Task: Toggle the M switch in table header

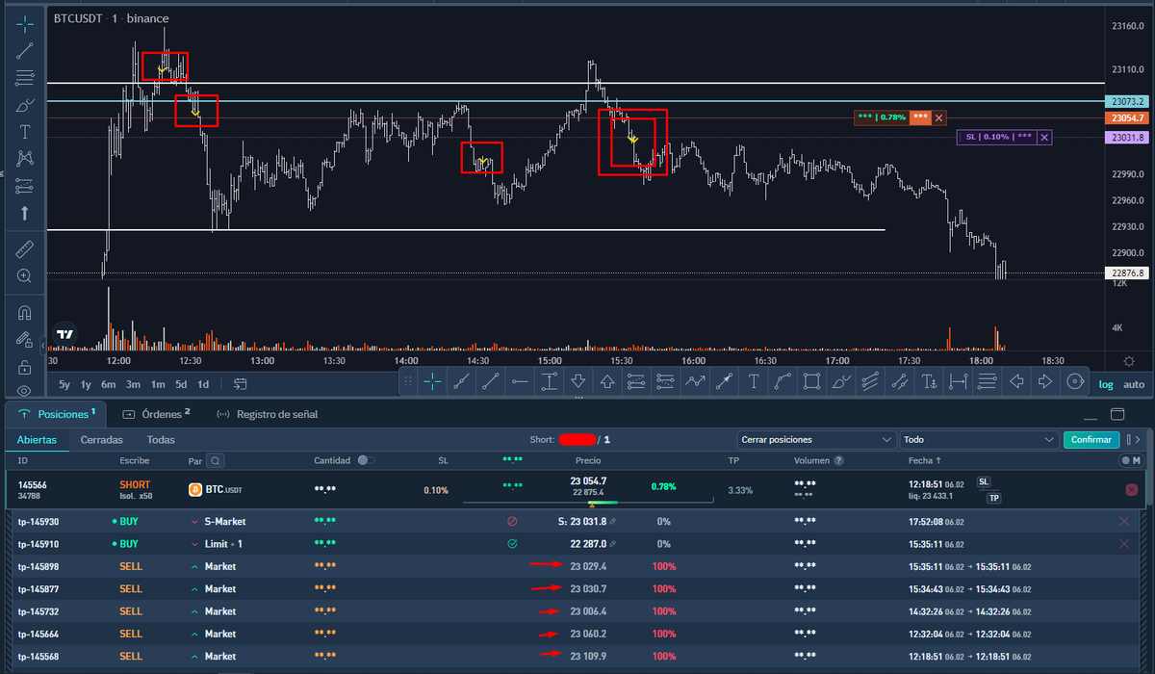Action: click(1130, 461)
